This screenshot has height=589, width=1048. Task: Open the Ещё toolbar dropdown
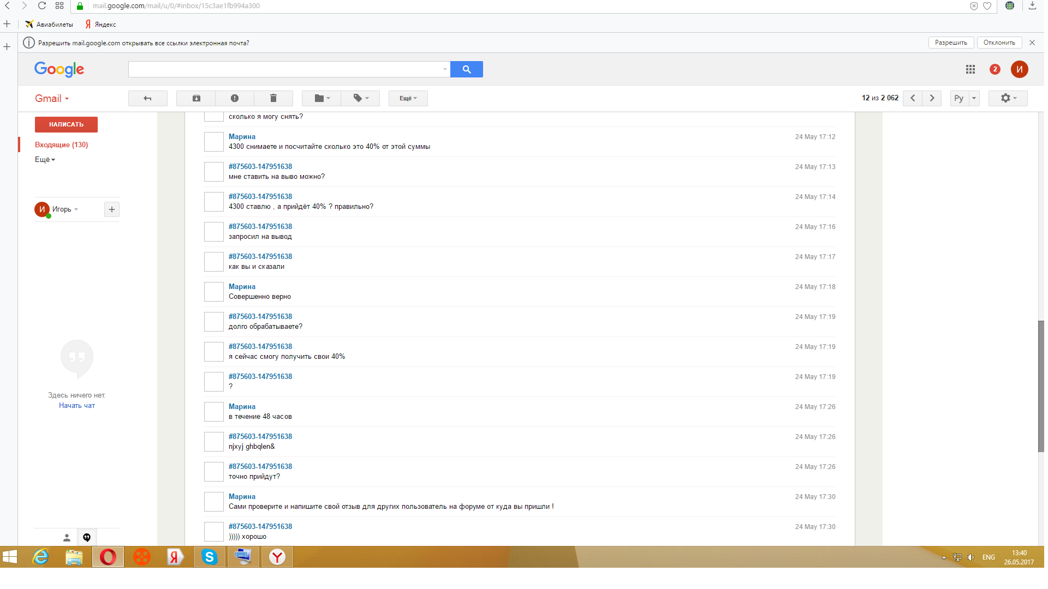408,98
